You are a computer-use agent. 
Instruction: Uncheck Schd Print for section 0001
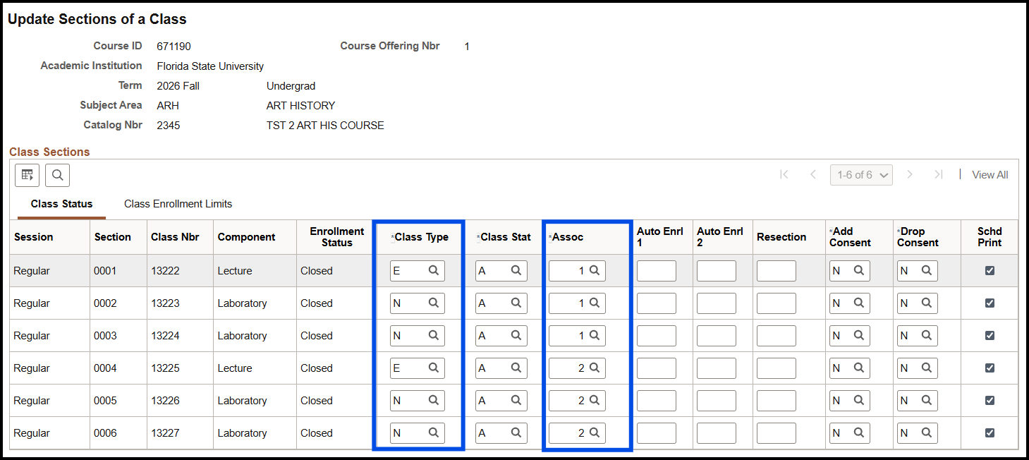click(x=990, y=270)
